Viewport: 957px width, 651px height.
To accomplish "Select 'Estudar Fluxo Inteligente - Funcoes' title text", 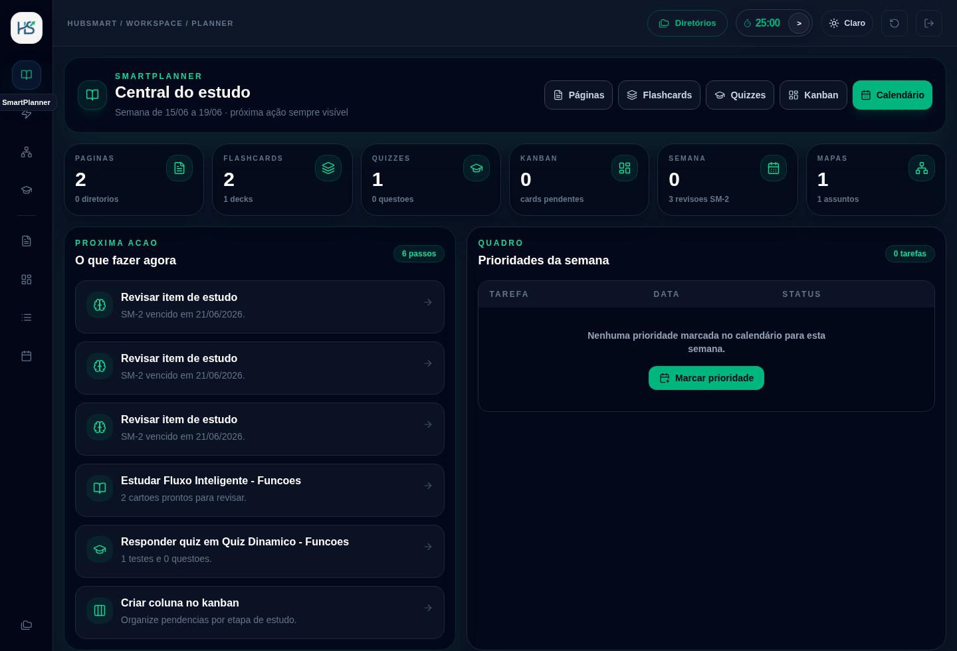I will coord(211,481).
